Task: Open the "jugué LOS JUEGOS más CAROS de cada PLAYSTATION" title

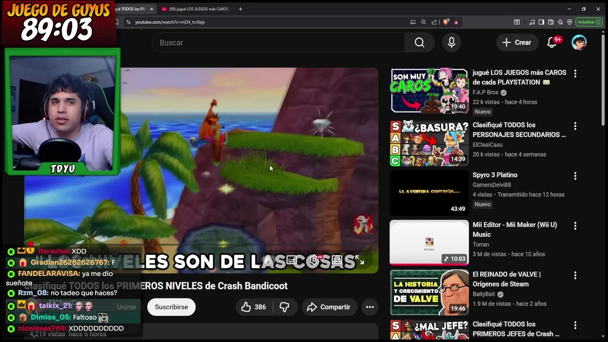Action: (x=519, y=77)
